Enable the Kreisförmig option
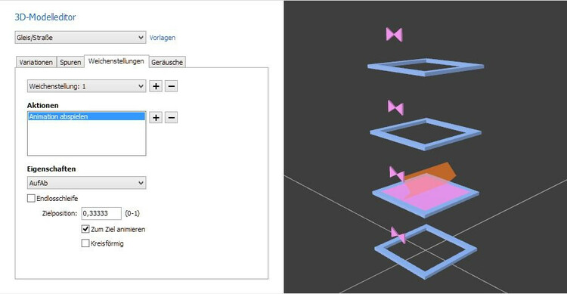The width and height of the screenshot is (567, 294). [85, 243]
